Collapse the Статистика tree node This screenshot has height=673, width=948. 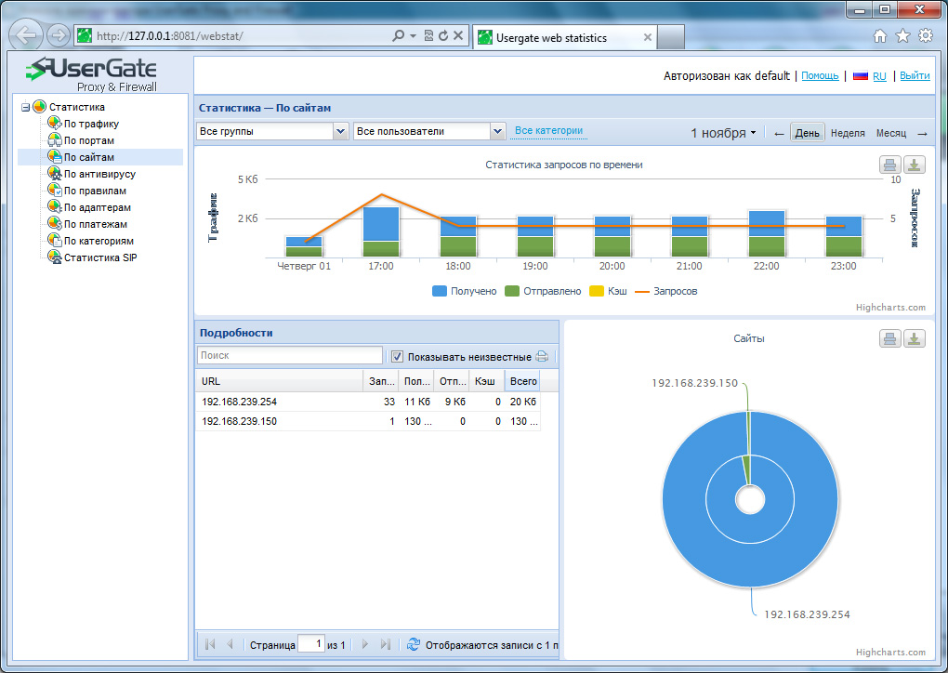coord(26,107)
